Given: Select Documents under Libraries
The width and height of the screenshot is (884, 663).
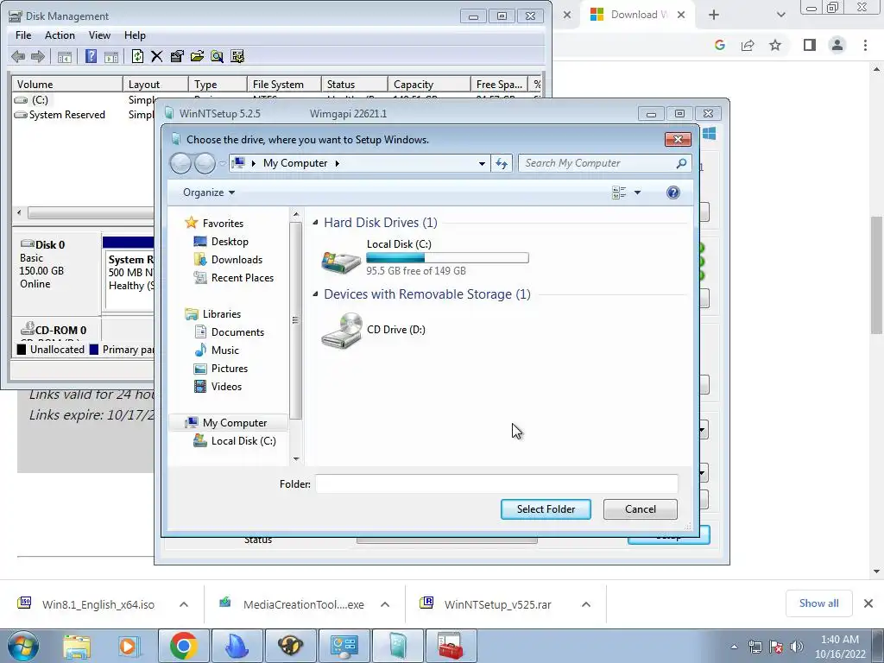Looking at the screenshot, I should coord(237,332).
